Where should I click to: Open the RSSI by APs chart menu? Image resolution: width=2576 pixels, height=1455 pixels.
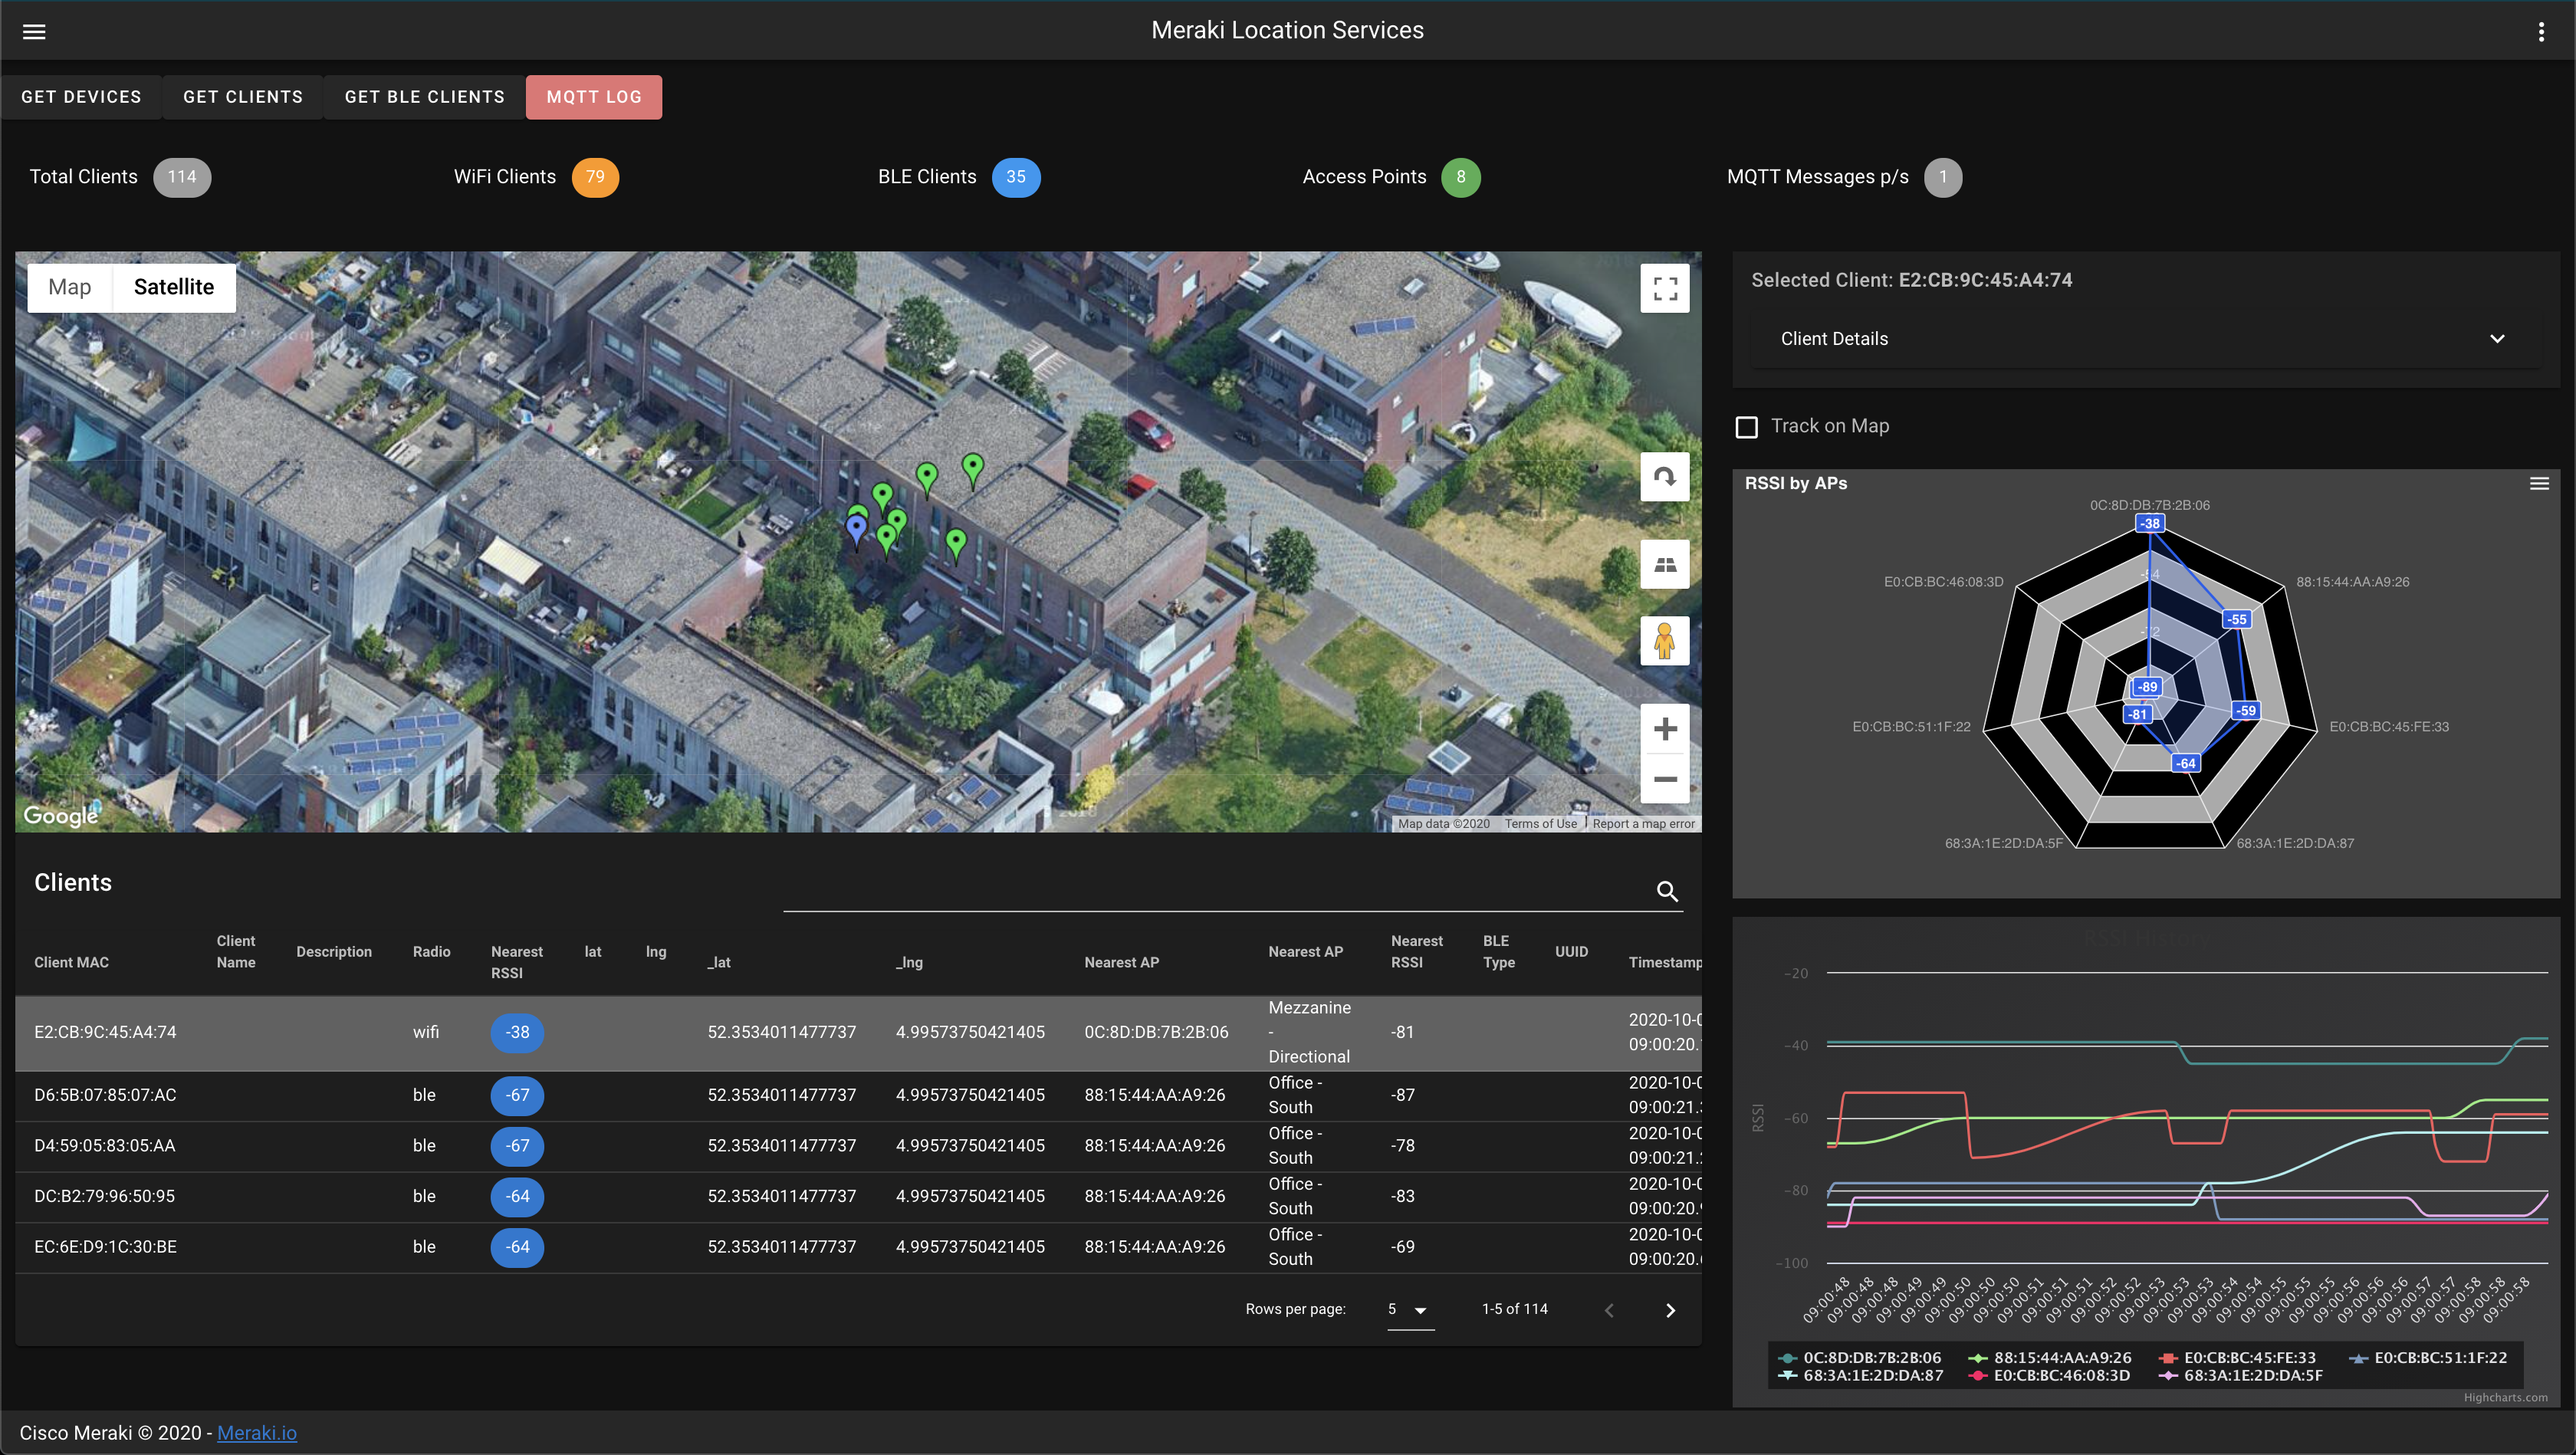tap(2539, 484)
